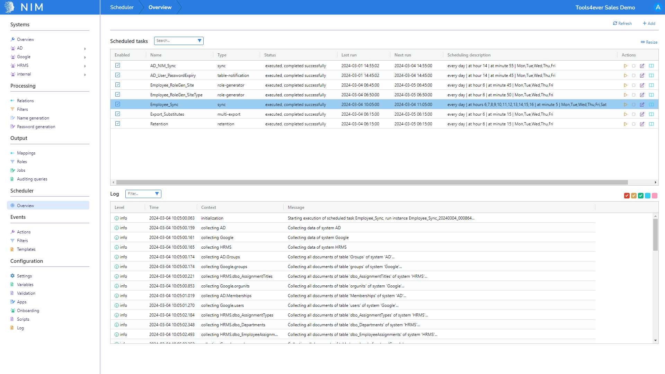Open Mappings in the sidebar
The width and height of the screenshot is (665, 374).
point(26,153)
